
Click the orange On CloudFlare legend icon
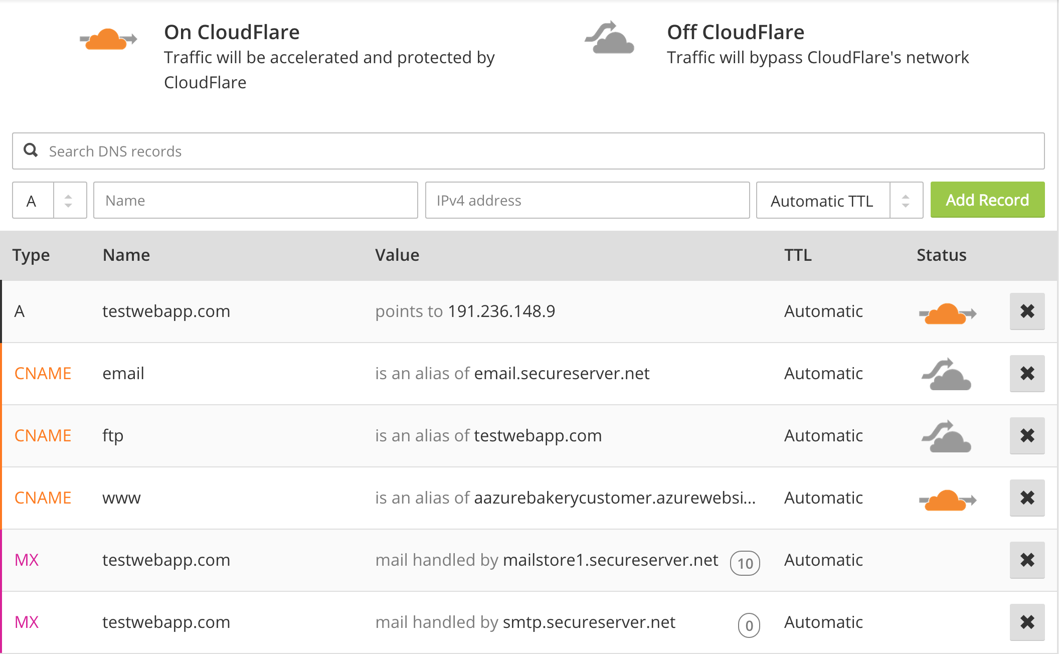click(x=108, y=39)
